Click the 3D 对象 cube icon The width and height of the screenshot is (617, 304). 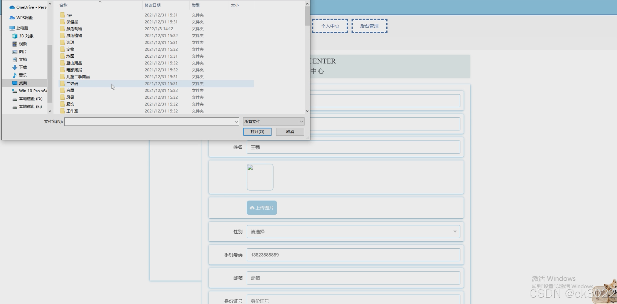pos(15,36)
